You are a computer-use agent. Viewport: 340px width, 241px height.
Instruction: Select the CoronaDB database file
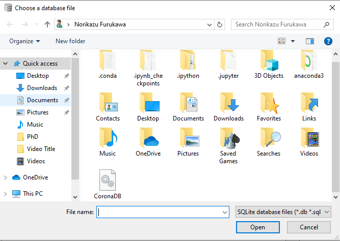(x=108, y=185)
